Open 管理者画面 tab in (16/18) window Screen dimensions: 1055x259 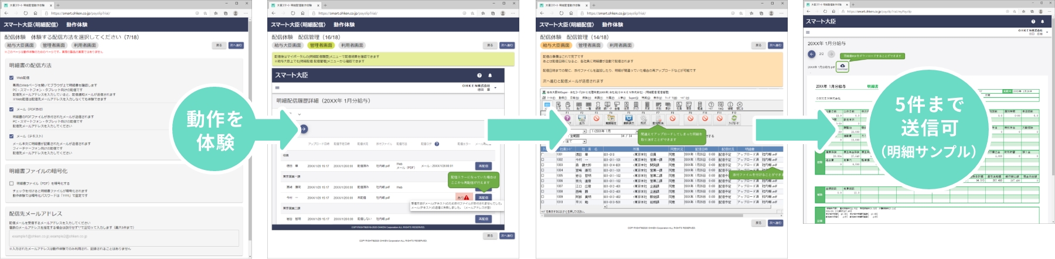point(321,45)
